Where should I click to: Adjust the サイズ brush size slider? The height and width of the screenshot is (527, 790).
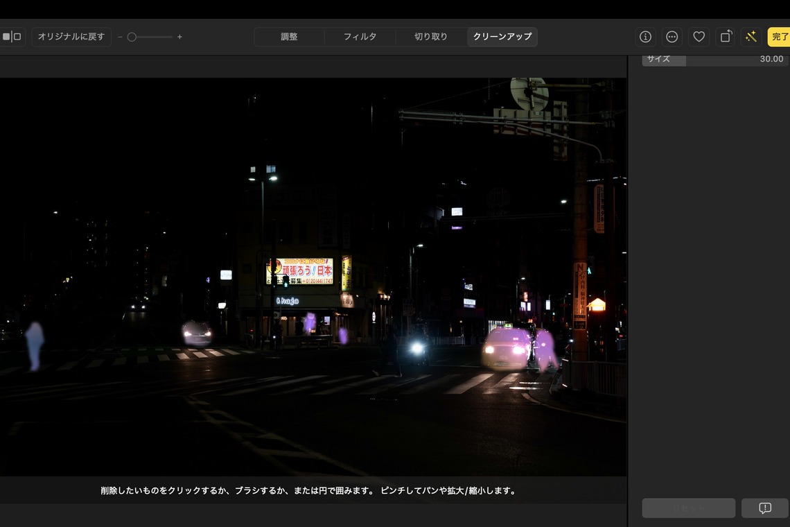714,58
